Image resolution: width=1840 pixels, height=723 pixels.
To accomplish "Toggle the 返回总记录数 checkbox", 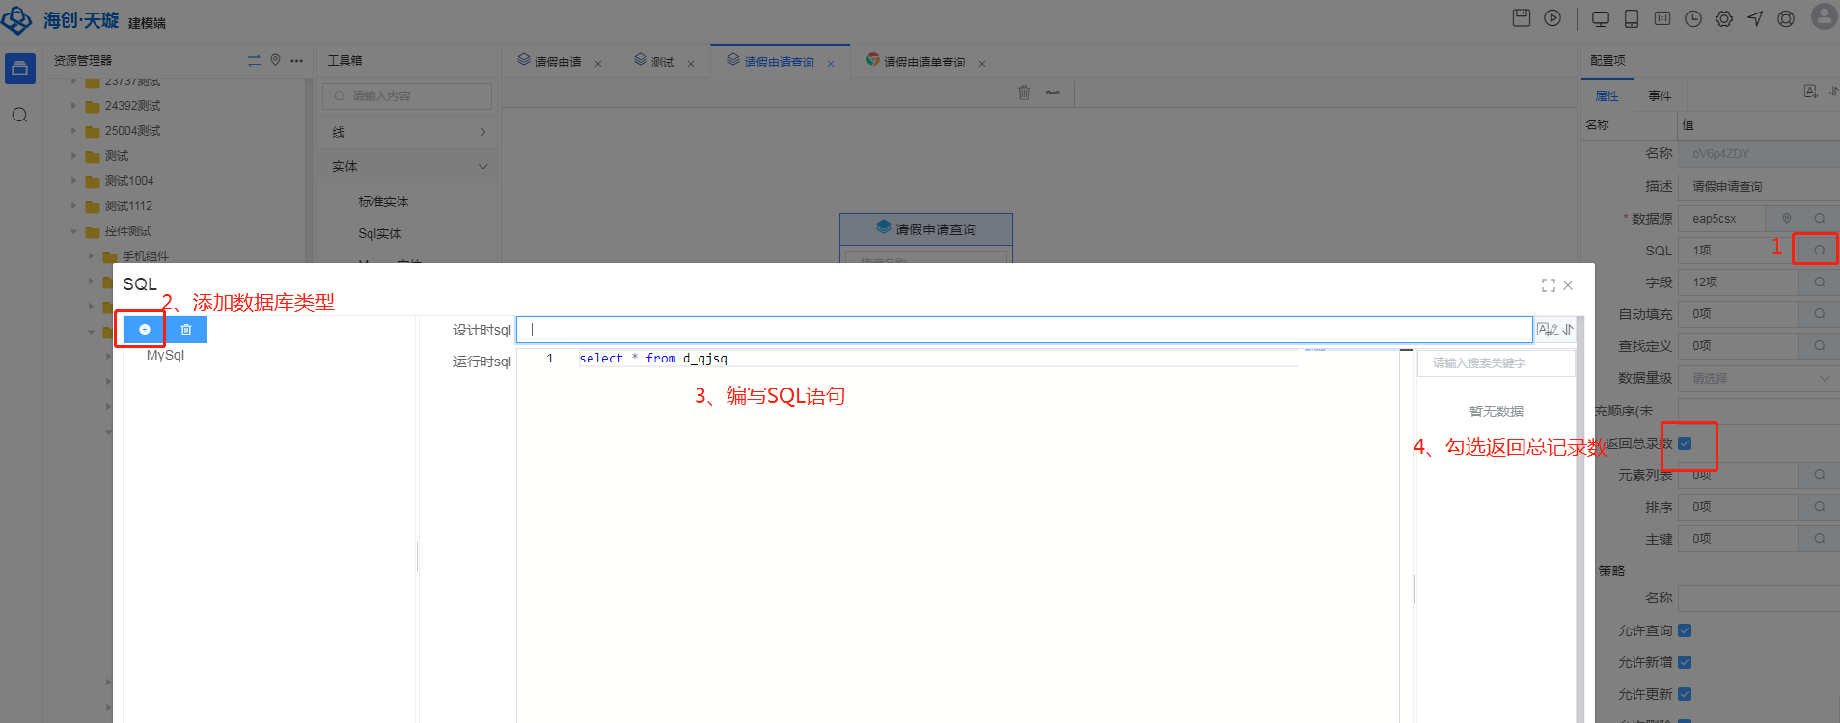I will pos(1685,443).
